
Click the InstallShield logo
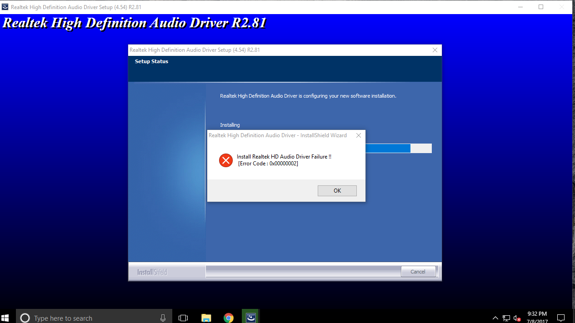[152, 272]
